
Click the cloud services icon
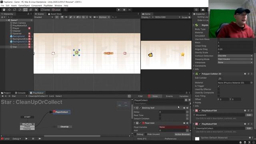pyautogui.click(x=203, y=10)
